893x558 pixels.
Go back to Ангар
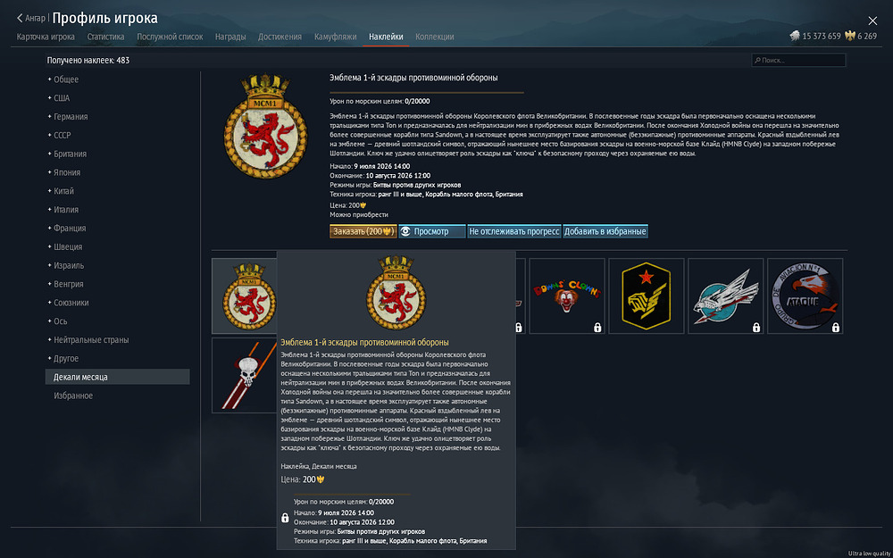pyautogui.click(x=31, y=18)
